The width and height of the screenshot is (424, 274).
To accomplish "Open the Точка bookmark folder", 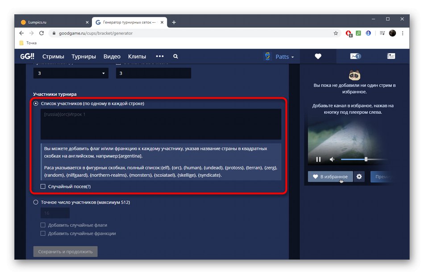I will [28, 43].
